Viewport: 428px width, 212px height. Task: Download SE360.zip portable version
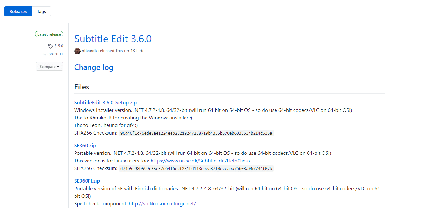pos(85,146)
